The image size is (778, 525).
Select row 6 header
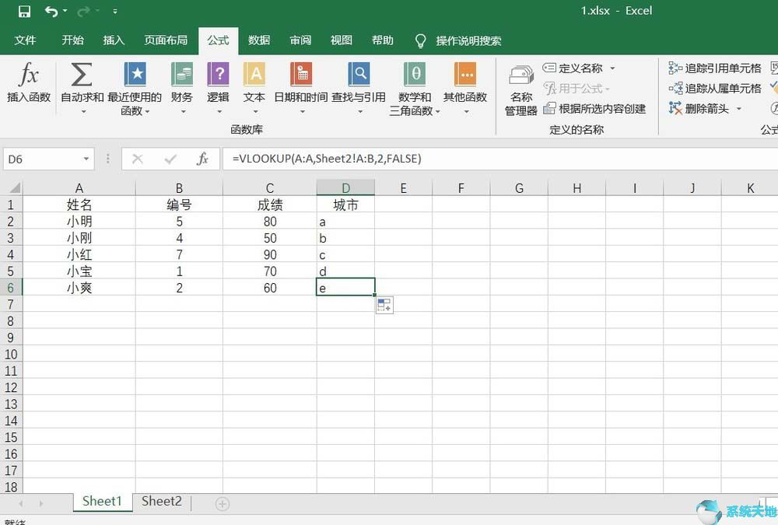coord(11,288)
